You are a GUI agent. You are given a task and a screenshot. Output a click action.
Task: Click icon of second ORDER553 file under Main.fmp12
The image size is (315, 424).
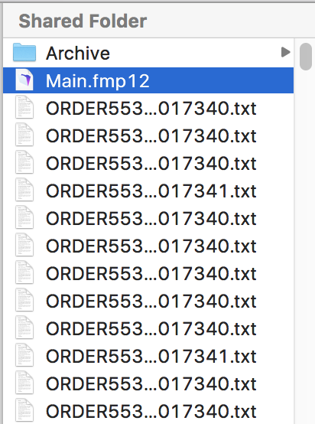[24, 135]
